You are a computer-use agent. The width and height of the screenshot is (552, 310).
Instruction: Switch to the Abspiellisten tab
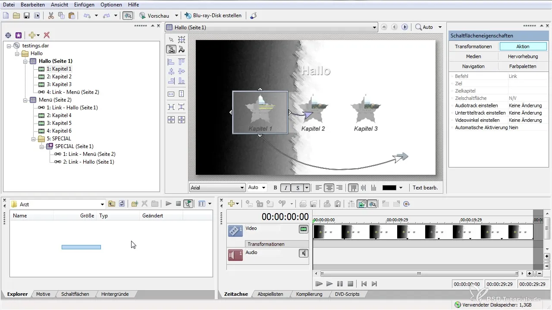pyautogui.click(x=270, y=294)
